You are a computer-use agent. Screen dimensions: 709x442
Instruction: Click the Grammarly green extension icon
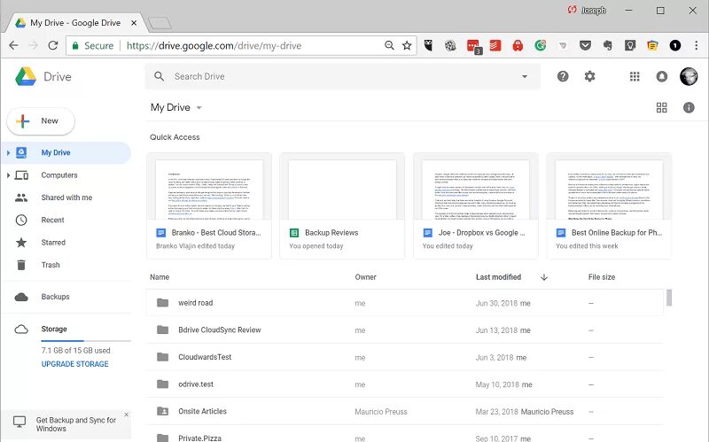(x=540, y=46)
